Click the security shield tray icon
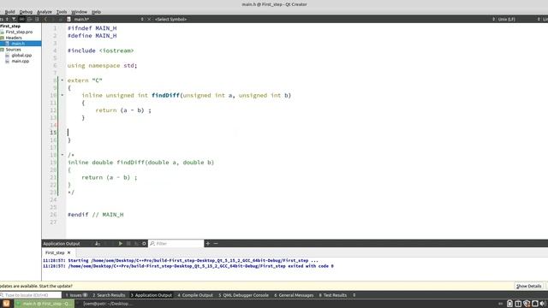Viewport: 548px width, 308px height. click(527, 304)
